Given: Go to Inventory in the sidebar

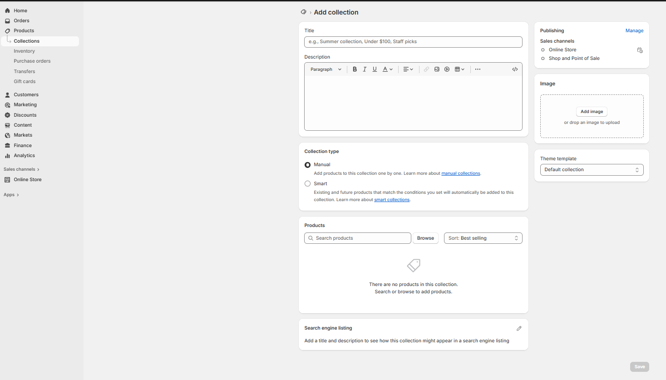Looking at the screenshot, I should pos(24,51).
